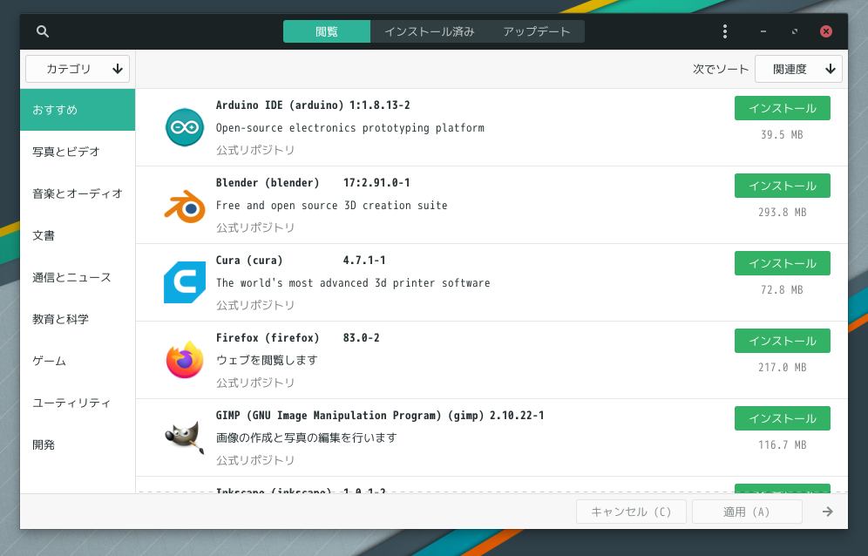Install Cura with インストール button
Image resolution: width=868 pixels, height=556 pixels.
tap(783, 263)
